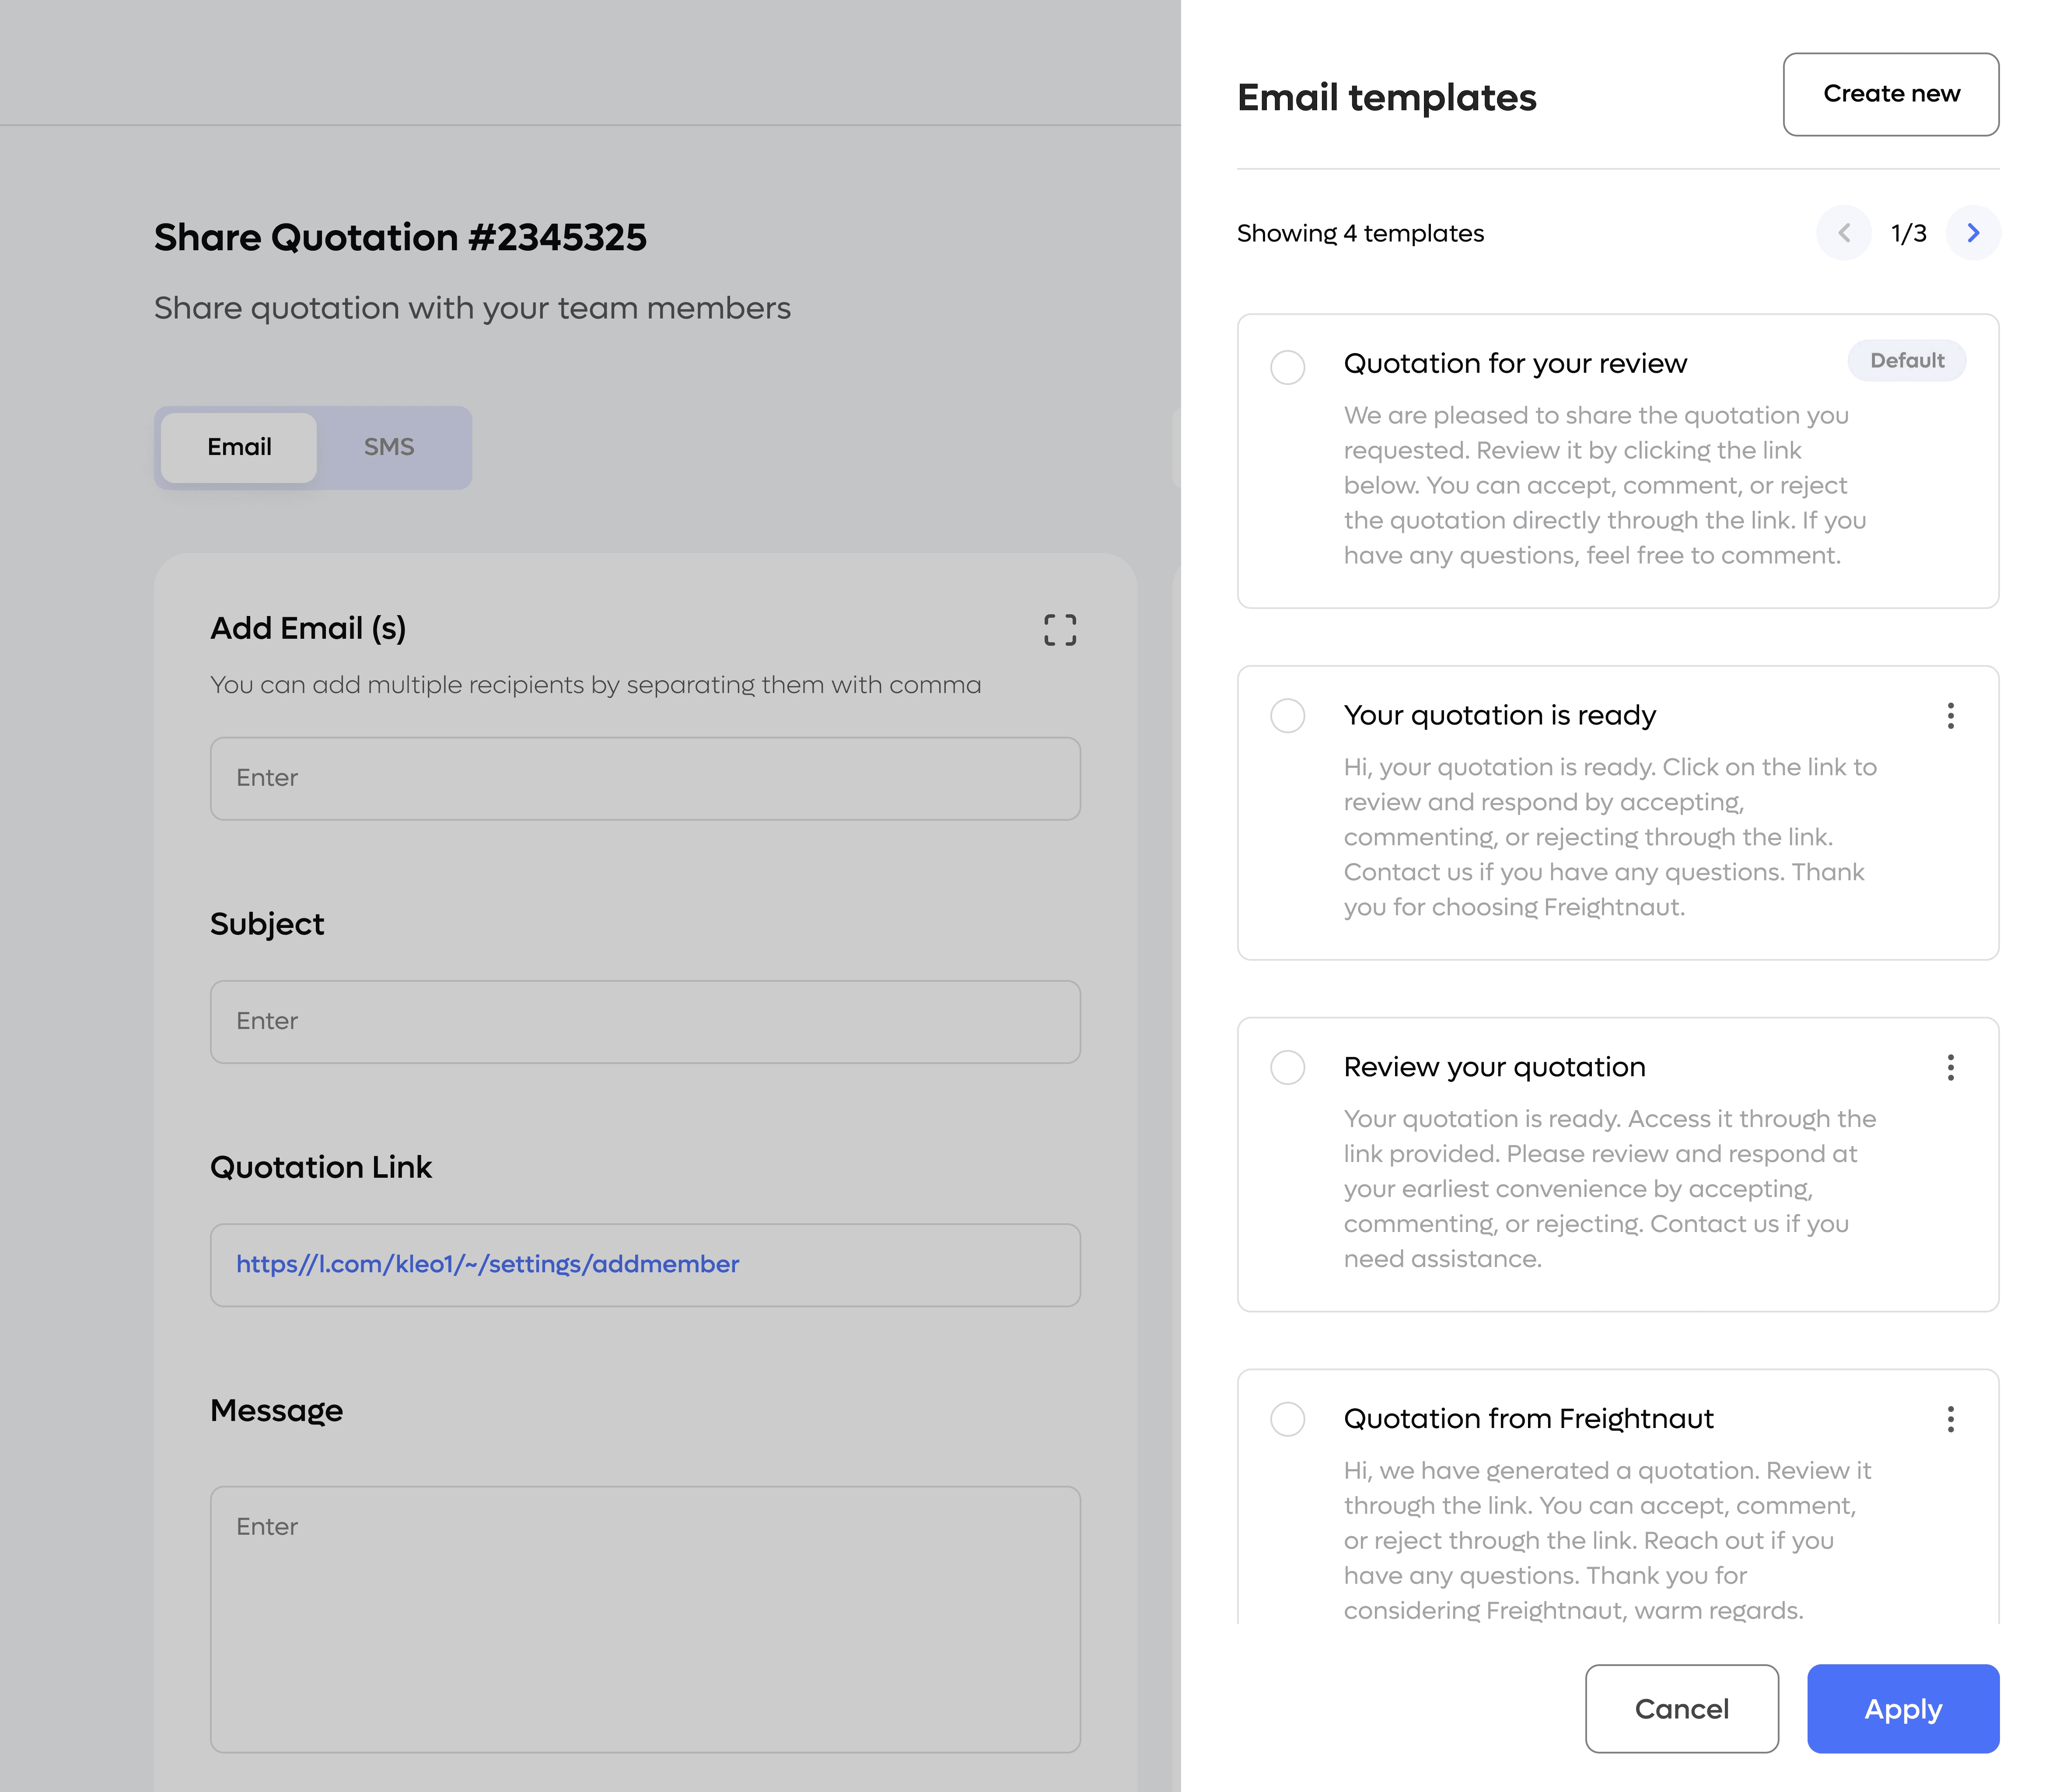The height and width of the screenshot is (1792, 2056).
Task: Focus the Add Email recipients field
Action: coord(645,778)
